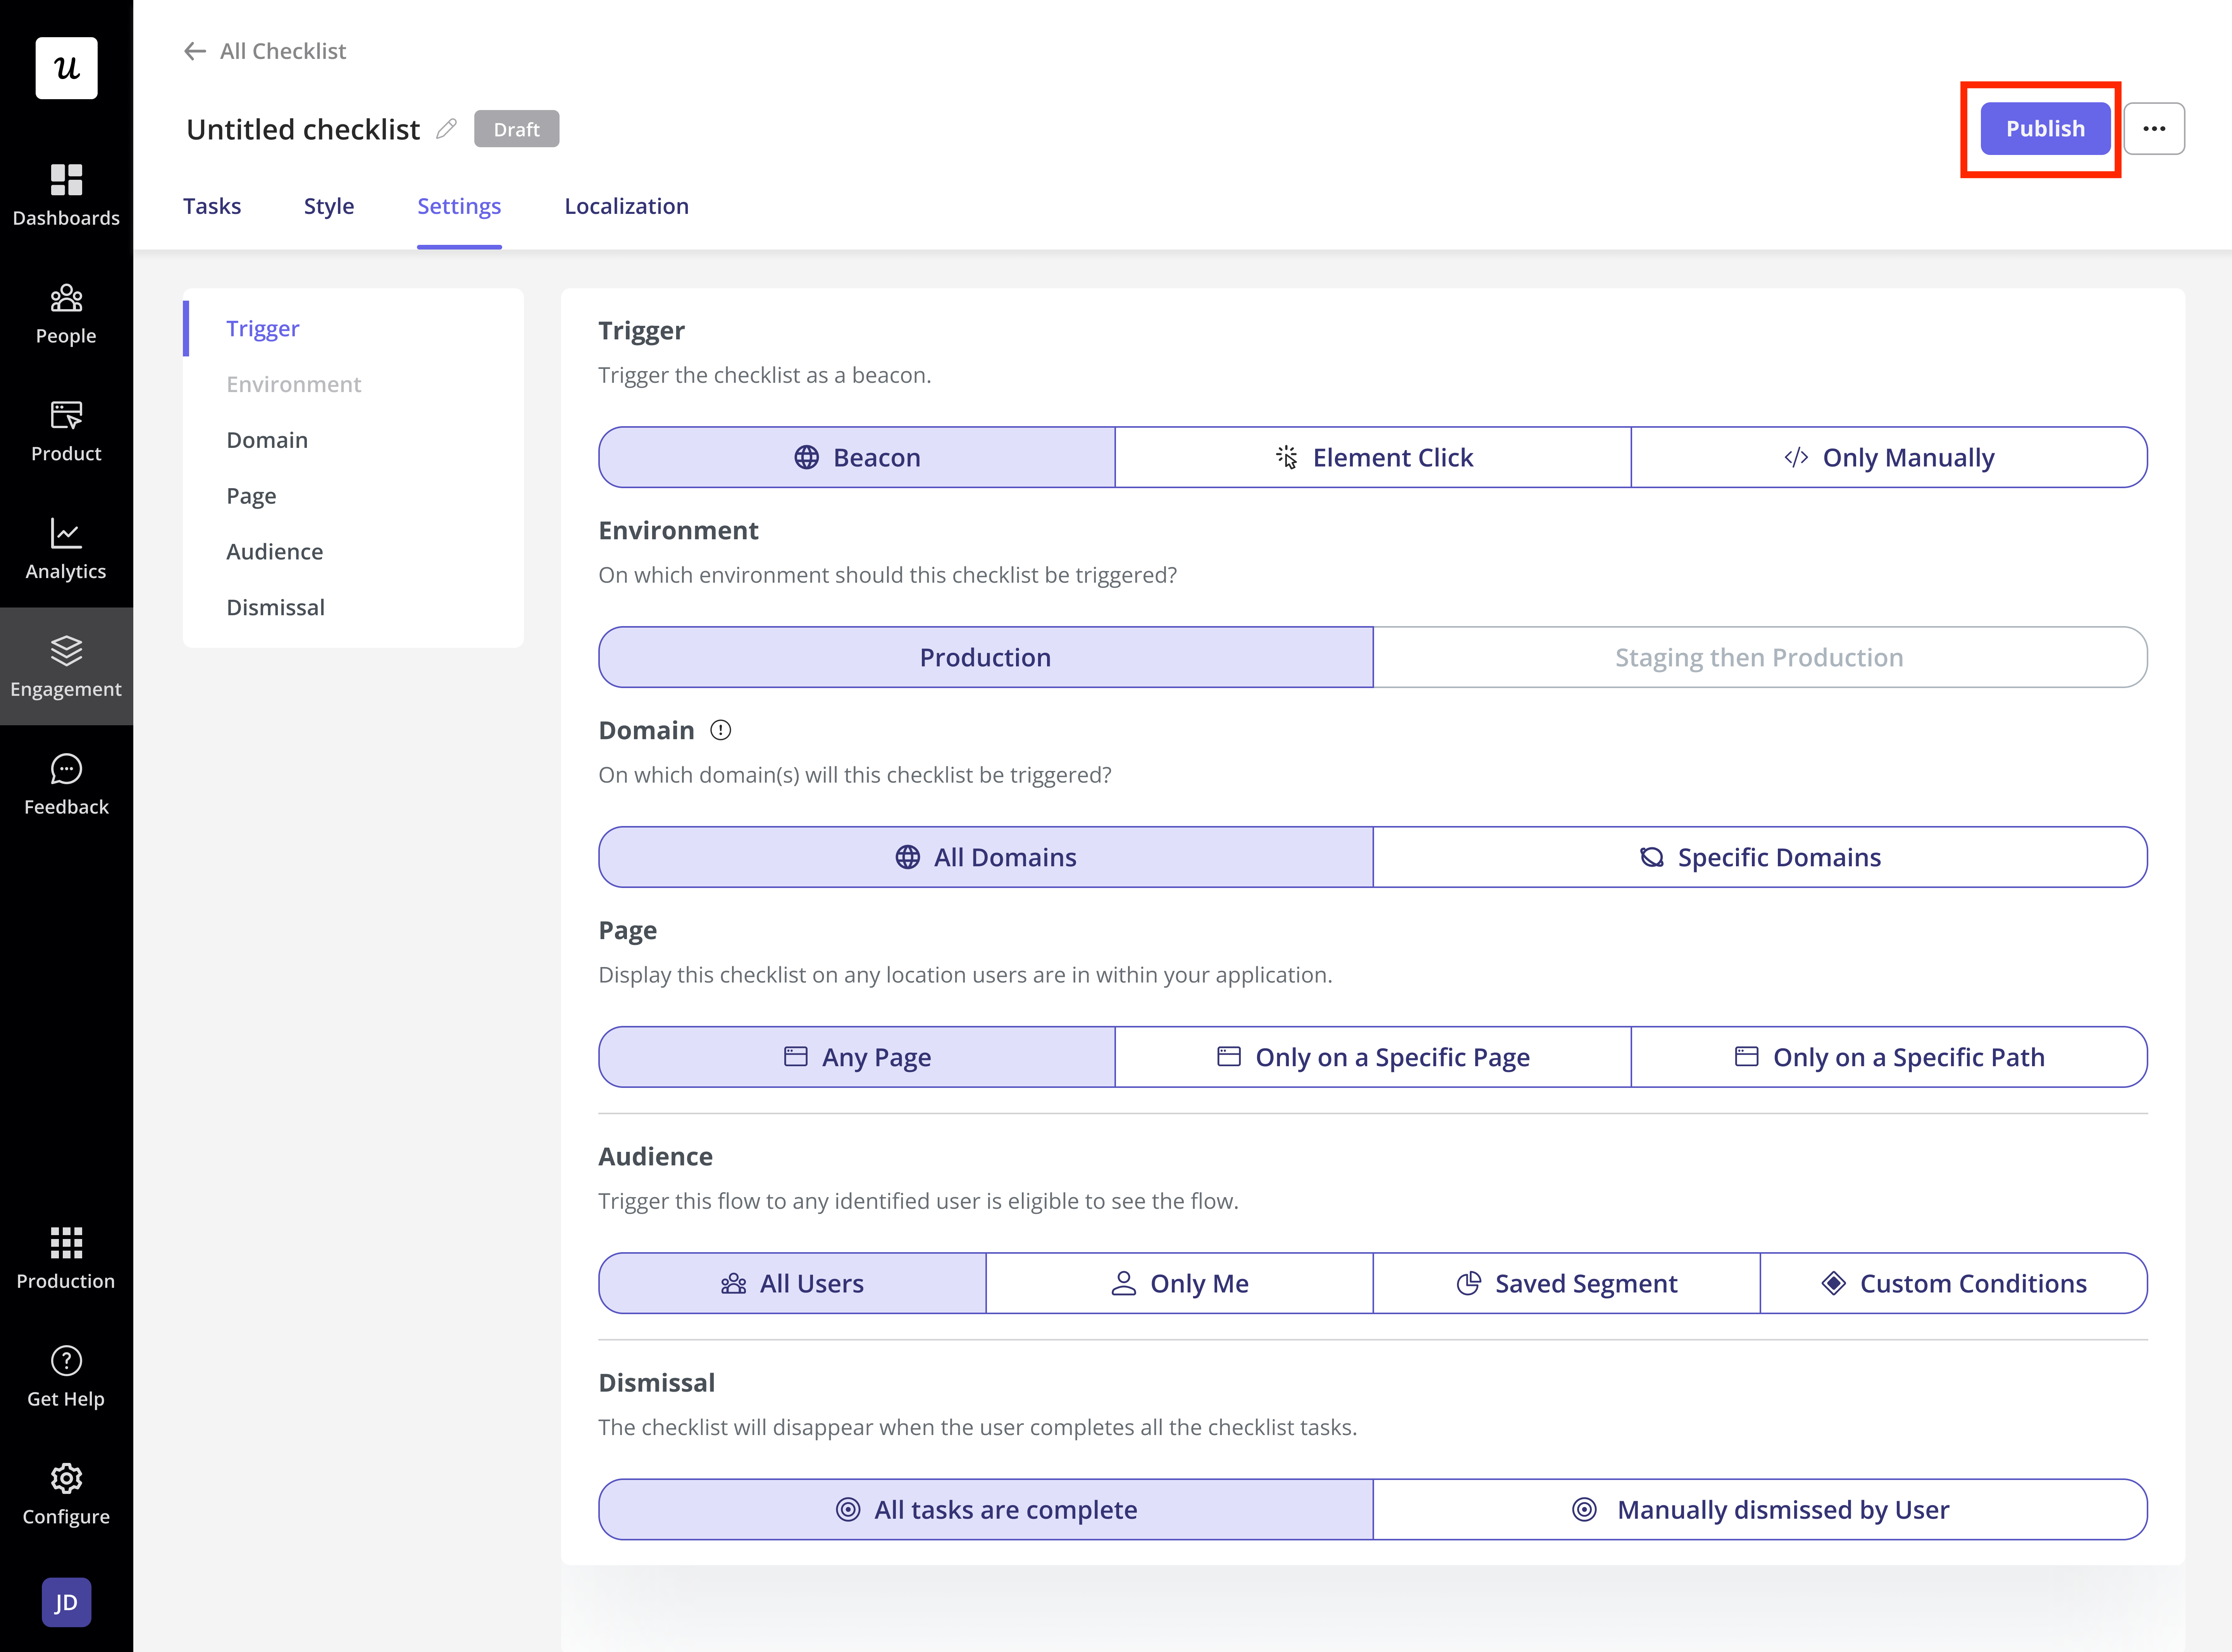Switch to the Tasks tab
2232x1652 pixels.
point(212,206)
